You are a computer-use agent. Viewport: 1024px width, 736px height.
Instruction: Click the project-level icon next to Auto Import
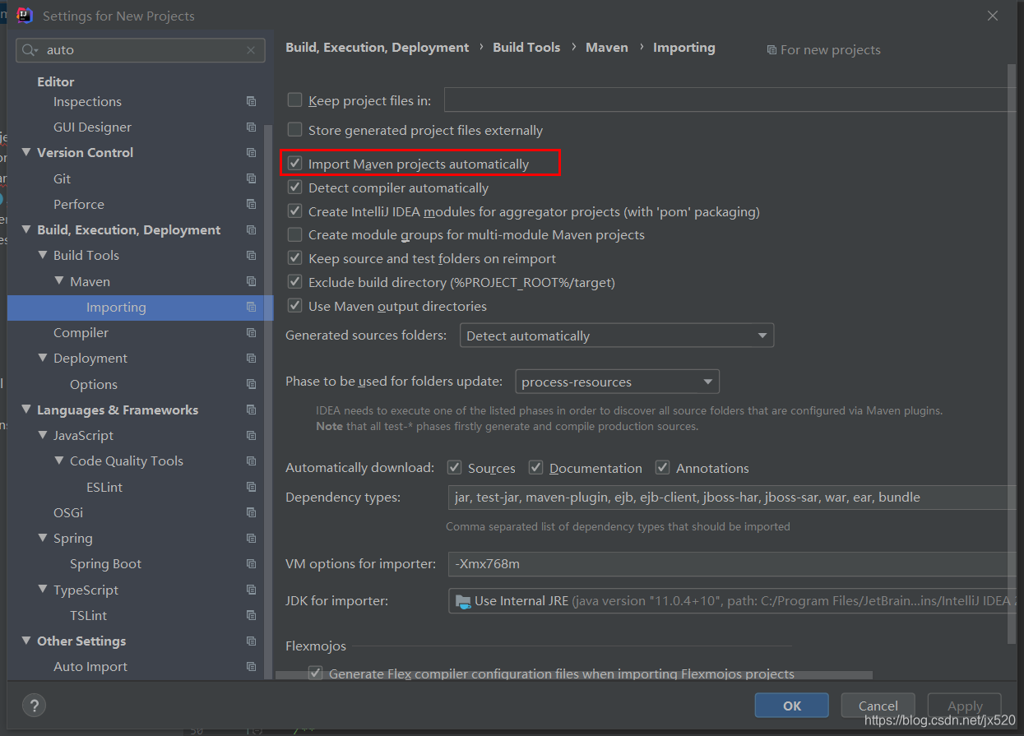251,667
